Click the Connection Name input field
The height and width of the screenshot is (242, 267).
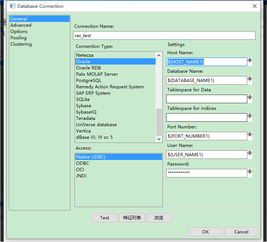point(164,36)
